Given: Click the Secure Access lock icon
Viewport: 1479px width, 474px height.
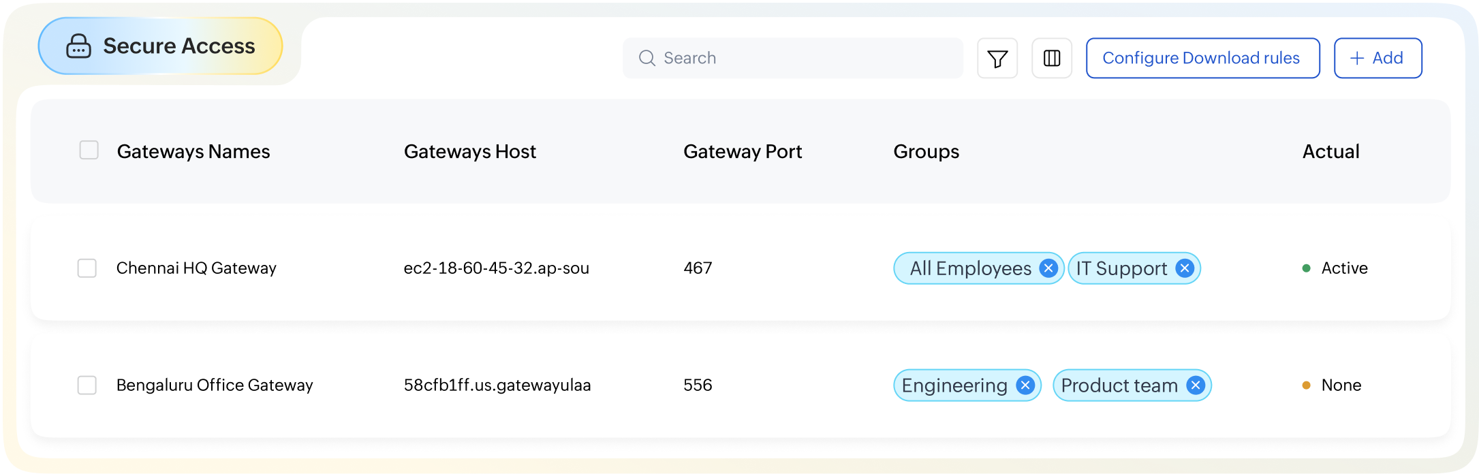Looking at the screenshot, I should [78, 46].
